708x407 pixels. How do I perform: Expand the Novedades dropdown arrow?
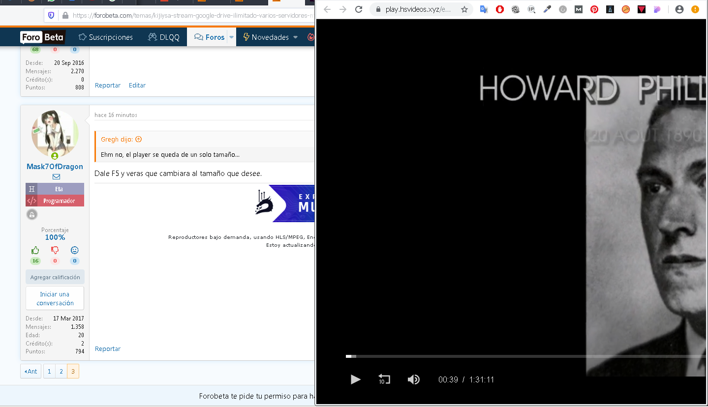point(295,37)
